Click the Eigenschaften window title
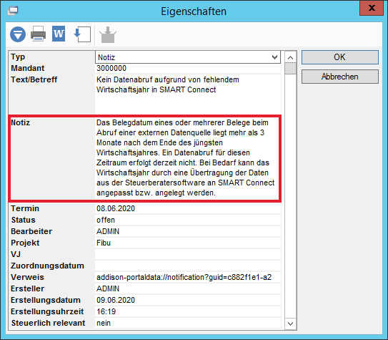The width and height of the screenshot is (388, 340). (x=194, y=11)
